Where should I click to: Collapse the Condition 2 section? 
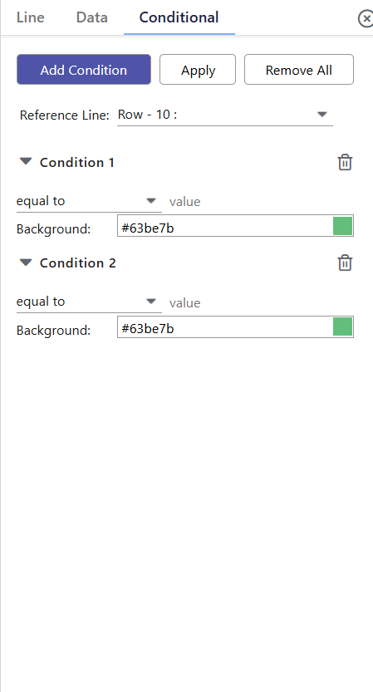pyautogui.click(x=26, y=263)
